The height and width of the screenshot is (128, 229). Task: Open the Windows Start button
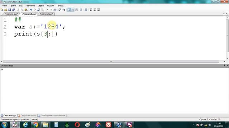[x=5, y=125]
